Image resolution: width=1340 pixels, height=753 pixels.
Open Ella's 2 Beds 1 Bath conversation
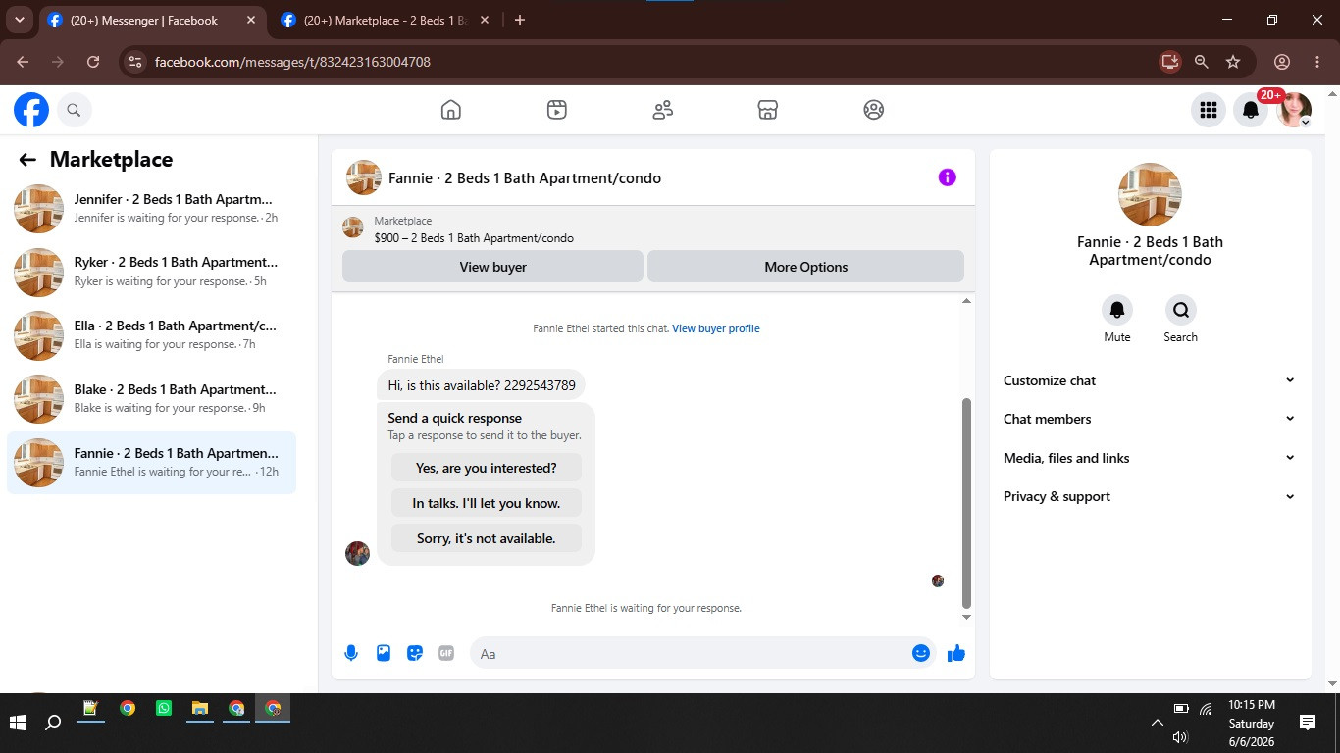(151, 335)
